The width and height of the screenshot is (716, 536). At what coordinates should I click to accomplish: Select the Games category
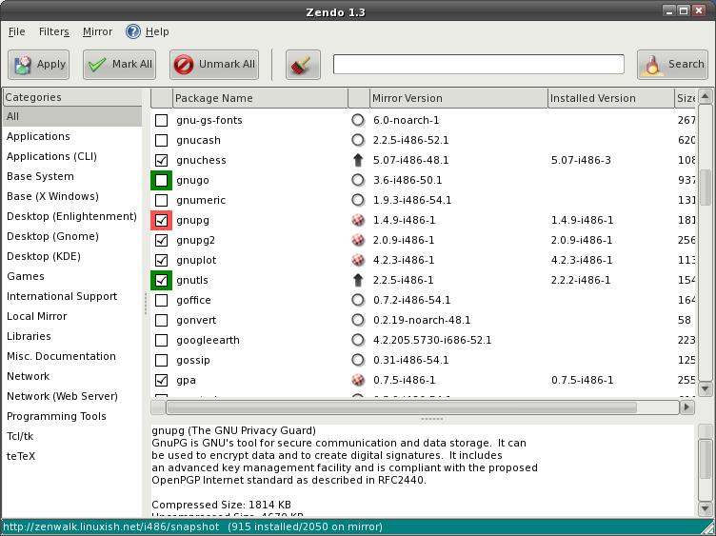tap(72, 276)
